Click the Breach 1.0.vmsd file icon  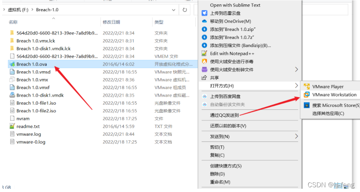pyautogui.click(x=12, y=72)
